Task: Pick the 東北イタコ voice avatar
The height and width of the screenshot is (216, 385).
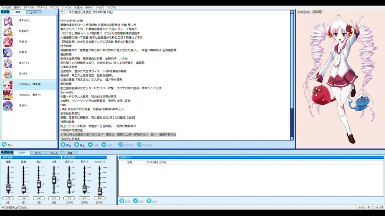Action: click(8, 63)
